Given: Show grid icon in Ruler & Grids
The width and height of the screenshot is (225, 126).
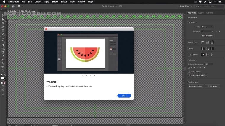Looking at the screenshot, I should (207, 42).
